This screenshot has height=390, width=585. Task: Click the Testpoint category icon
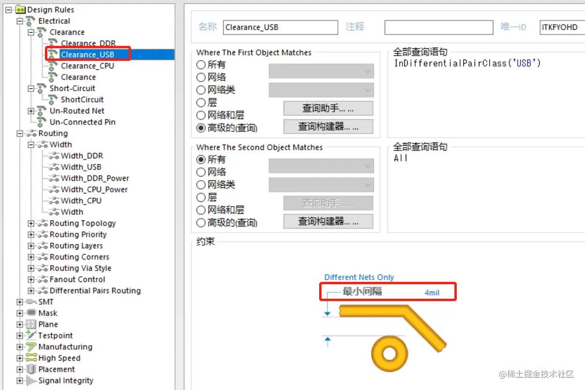(31, 335)
